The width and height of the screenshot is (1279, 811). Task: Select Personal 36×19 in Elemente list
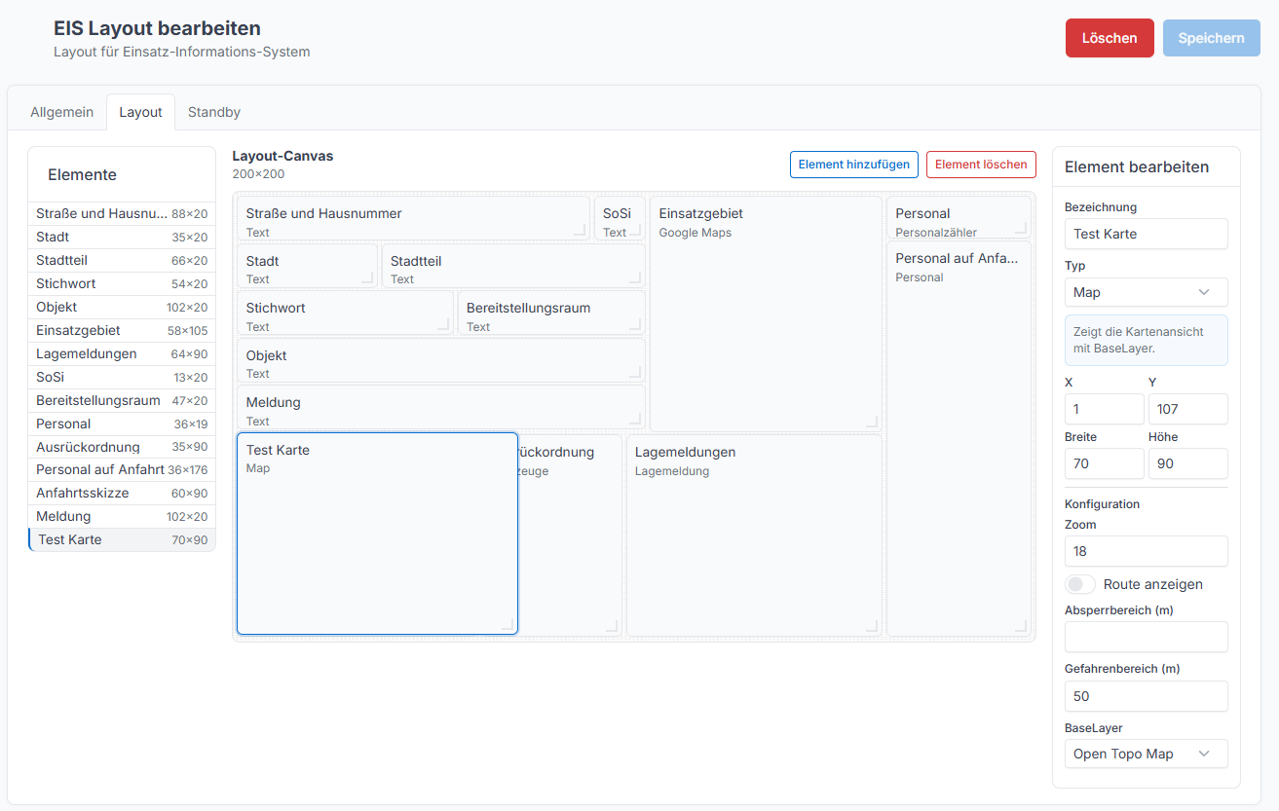(x=122, y=424)
